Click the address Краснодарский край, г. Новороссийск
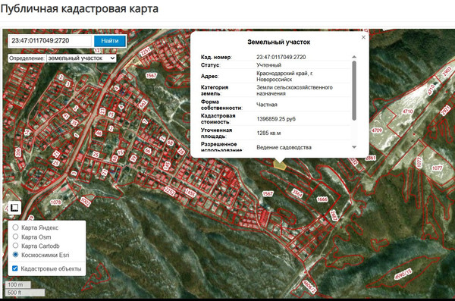The width and height of the screenshot is (455, 301). tap(284, 77)
